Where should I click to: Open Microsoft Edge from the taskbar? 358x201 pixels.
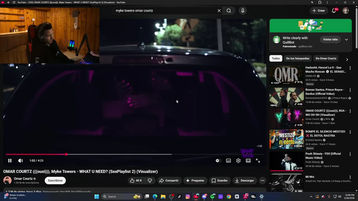pyautogui.click(x=155, y=197)
